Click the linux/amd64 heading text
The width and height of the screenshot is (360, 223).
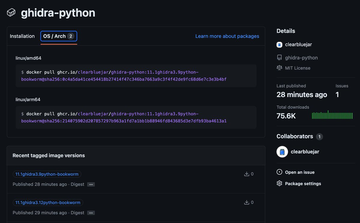pyautogui.click(x=28, y=58)
